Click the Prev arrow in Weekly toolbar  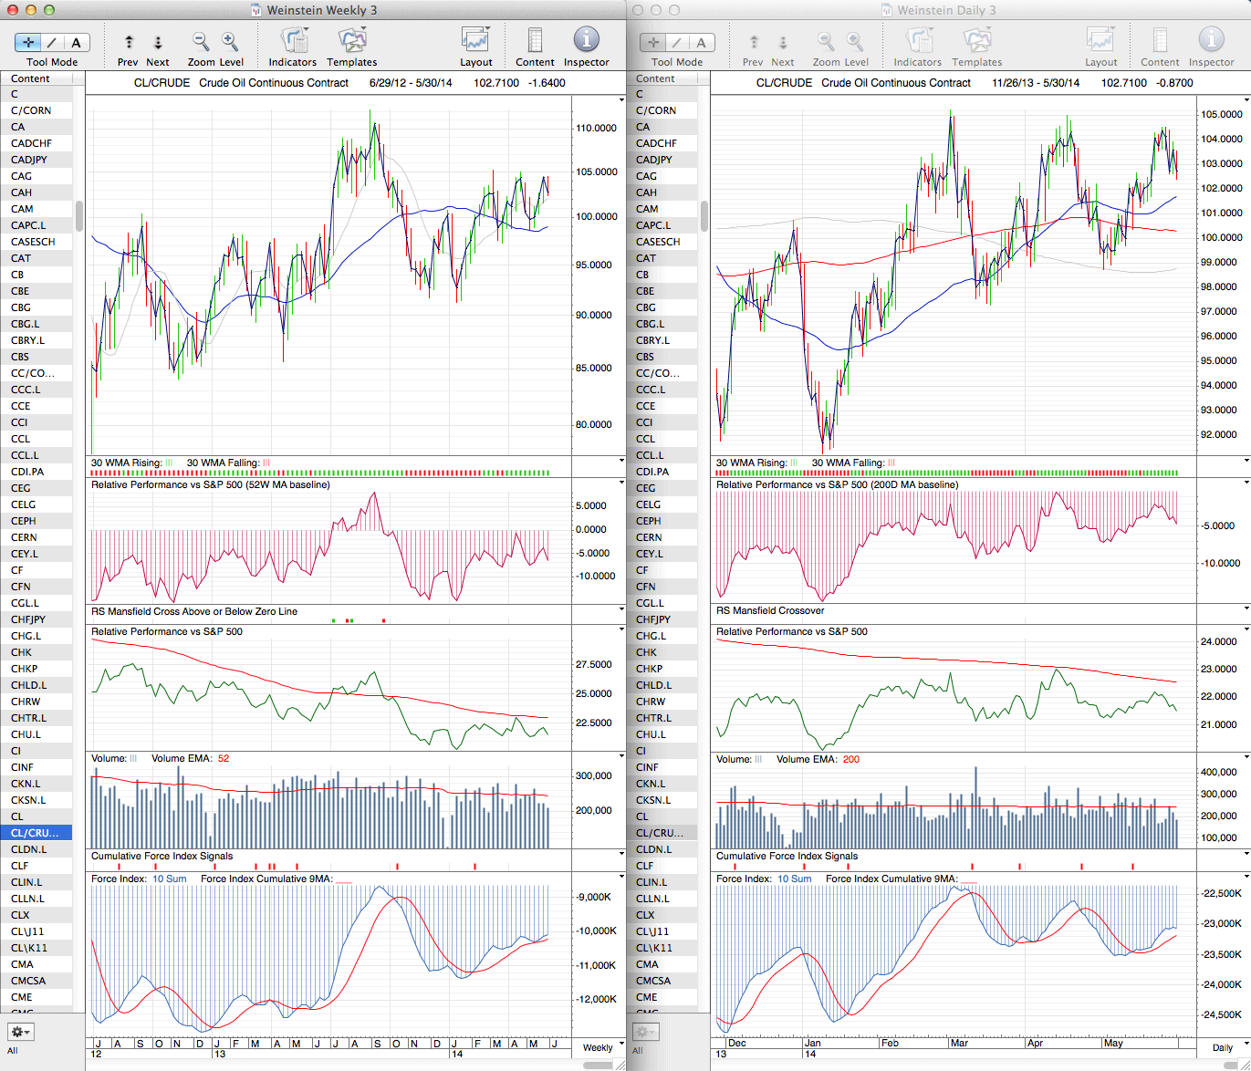pos(129,42)
